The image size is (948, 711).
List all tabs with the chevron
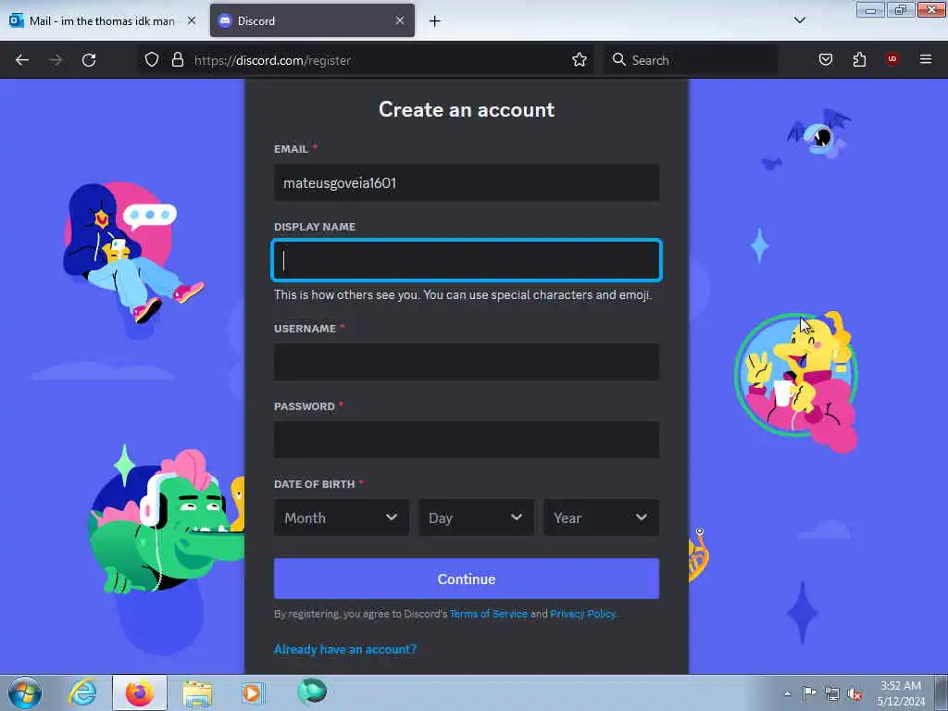[x=799, y=20]
